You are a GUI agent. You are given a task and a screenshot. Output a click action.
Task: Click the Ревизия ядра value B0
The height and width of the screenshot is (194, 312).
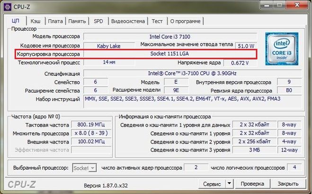pyautogui.click(x=289, y=91)
